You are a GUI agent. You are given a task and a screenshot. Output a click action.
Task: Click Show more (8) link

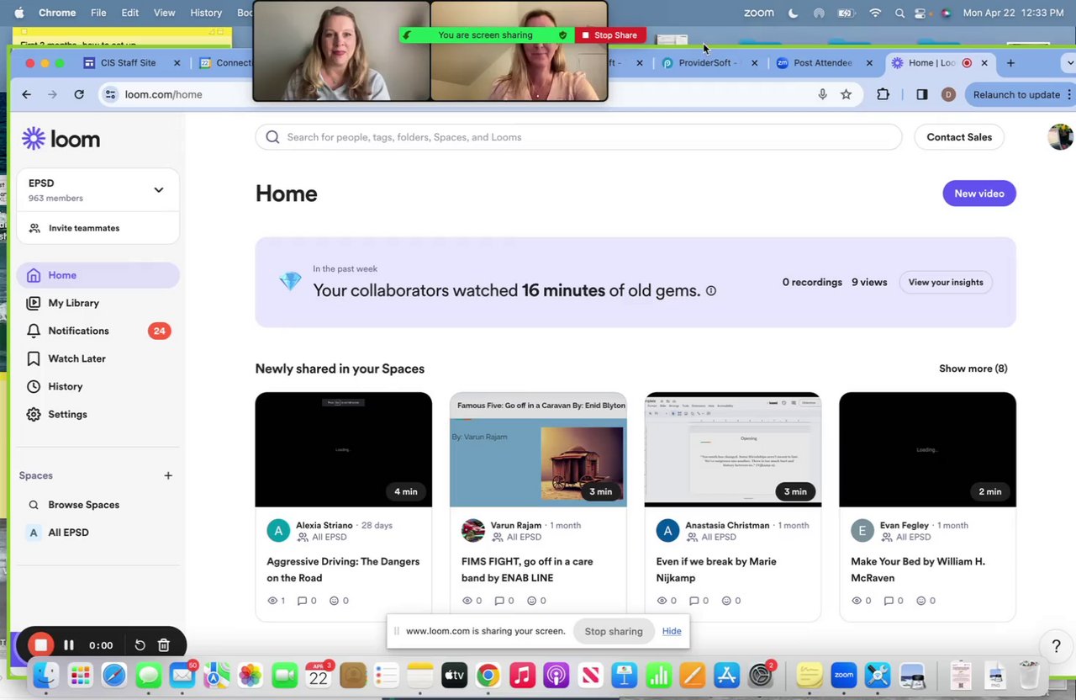pos(973,369)
